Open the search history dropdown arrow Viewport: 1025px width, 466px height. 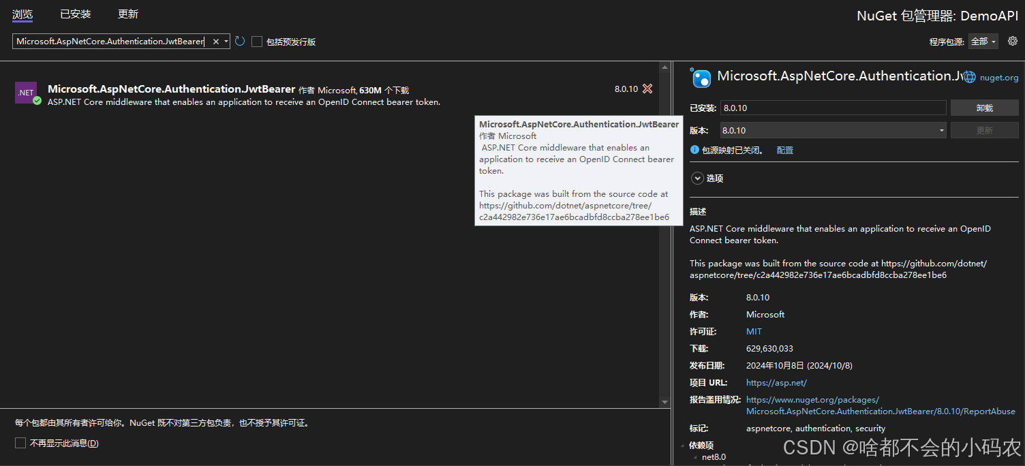pos(226,42)
